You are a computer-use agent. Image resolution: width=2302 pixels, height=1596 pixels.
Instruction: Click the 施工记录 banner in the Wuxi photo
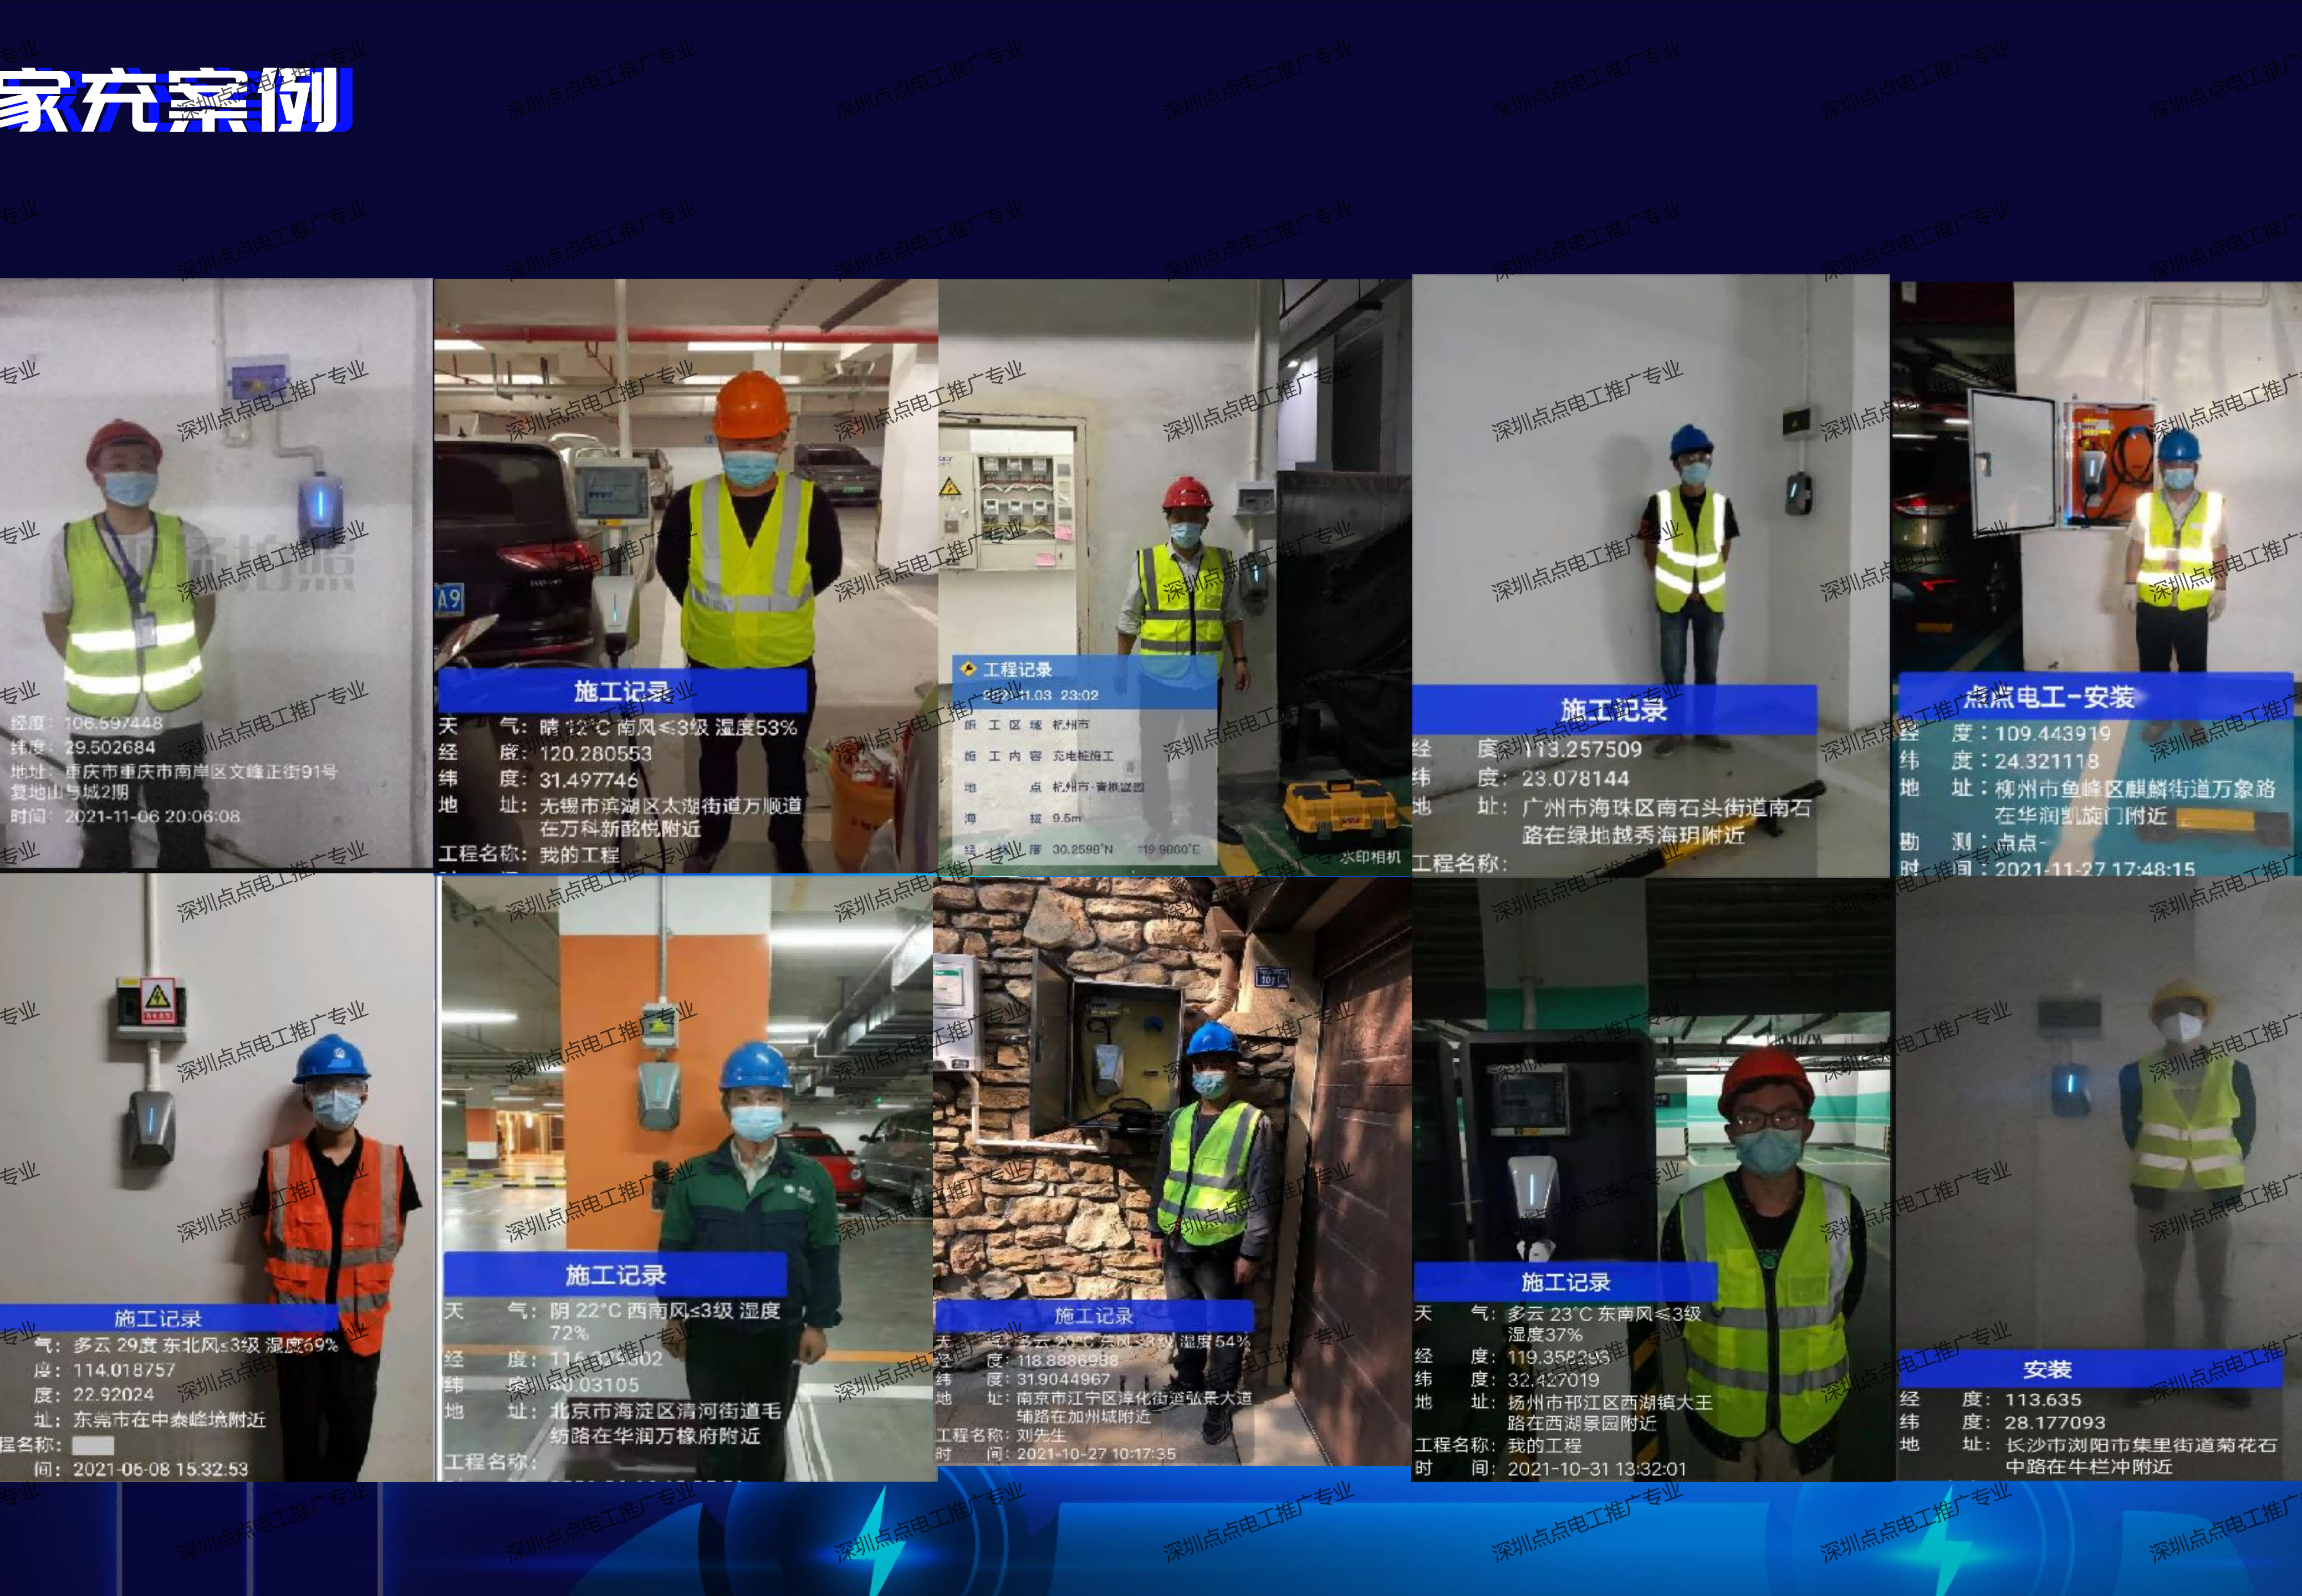[x=622, y=691]
